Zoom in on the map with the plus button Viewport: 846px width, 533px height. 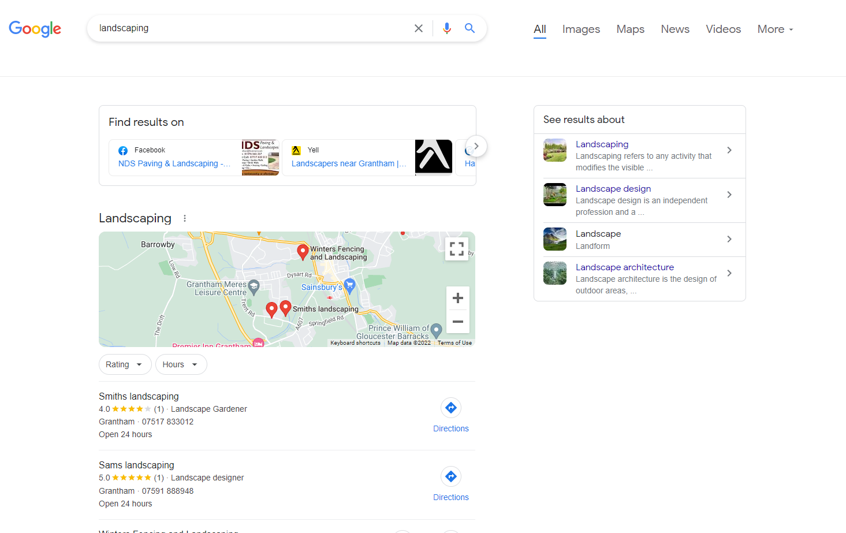[x=457, y=298]
